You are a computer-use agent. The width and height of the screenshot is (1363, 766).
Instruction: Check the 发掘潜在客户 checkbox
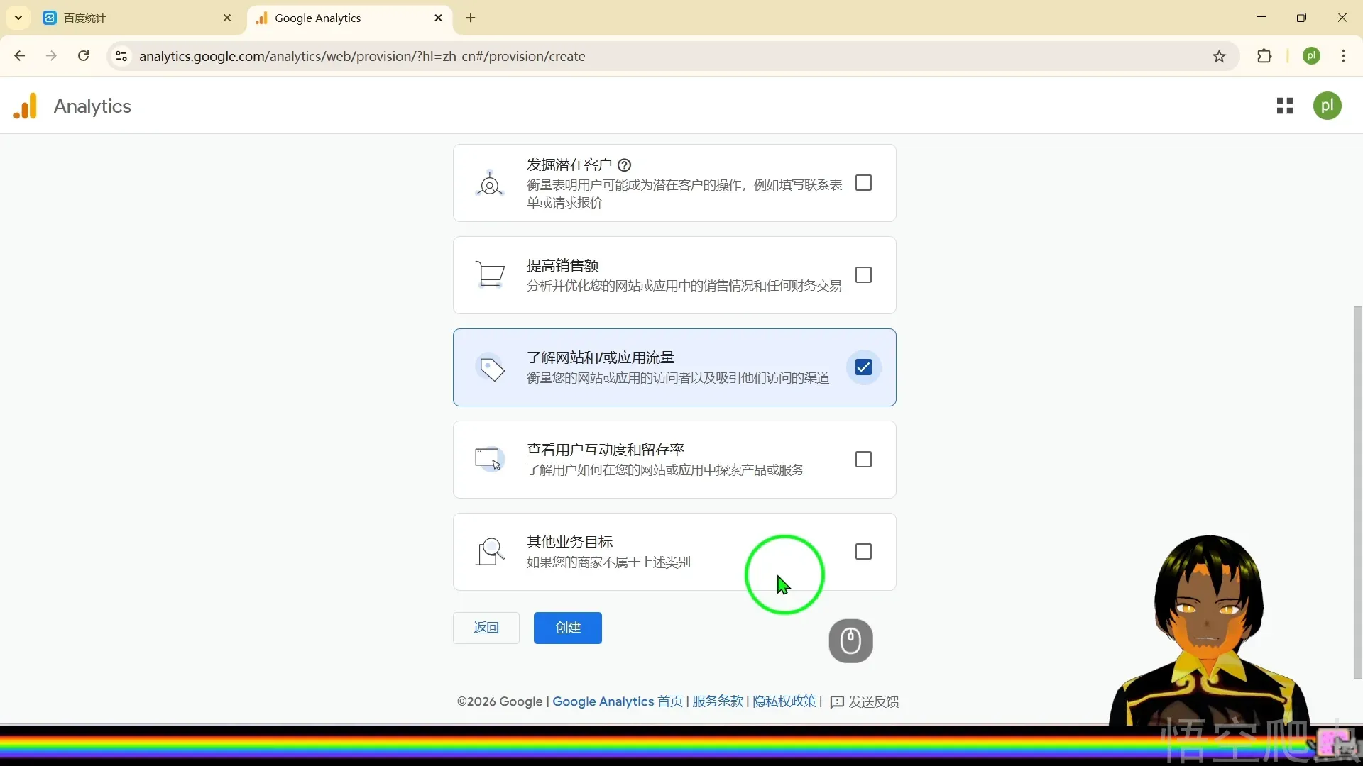click(x=863, y=183)
